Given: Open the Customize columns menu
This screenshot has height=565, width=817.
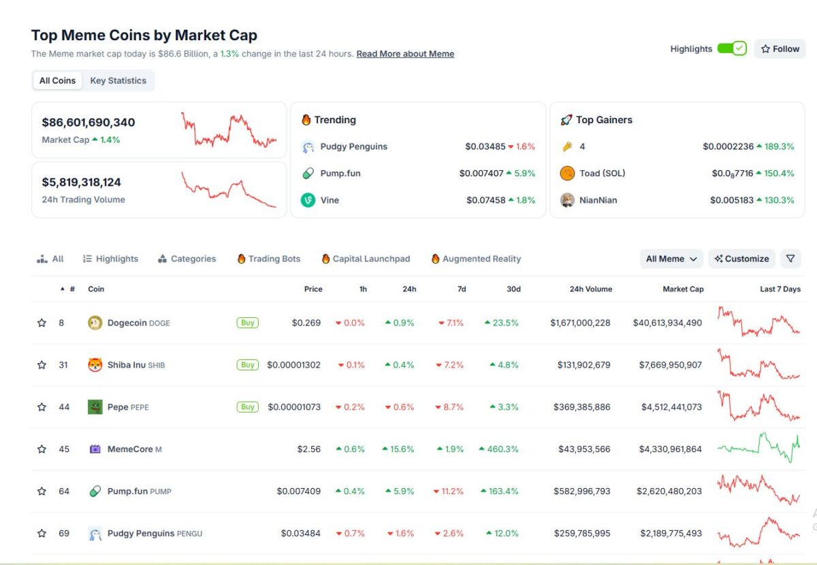Looking at the screenshot, I should (x=741, y=259).
